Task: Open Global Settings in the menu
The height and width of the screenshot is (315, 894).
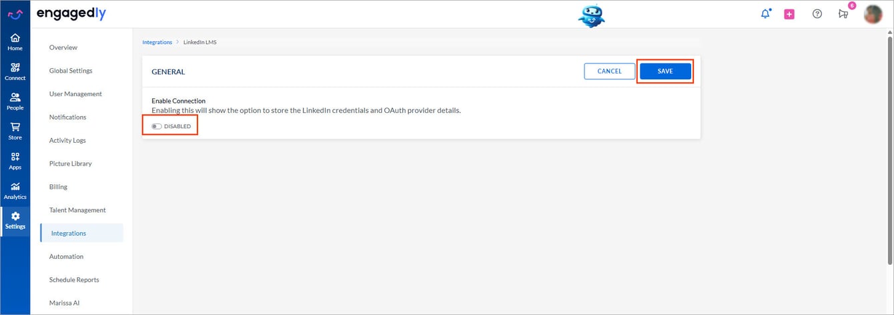Action: 71,71
